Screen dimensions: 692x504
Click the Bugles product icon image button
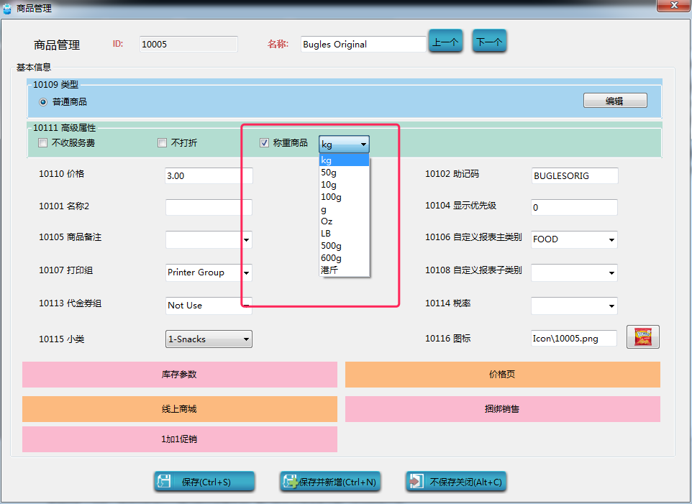[x=642, y=337]
